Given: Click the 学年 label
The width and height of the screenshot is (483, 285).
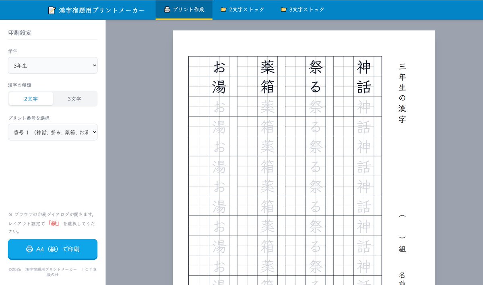Looking at the screenshot, I should [13, 51].
